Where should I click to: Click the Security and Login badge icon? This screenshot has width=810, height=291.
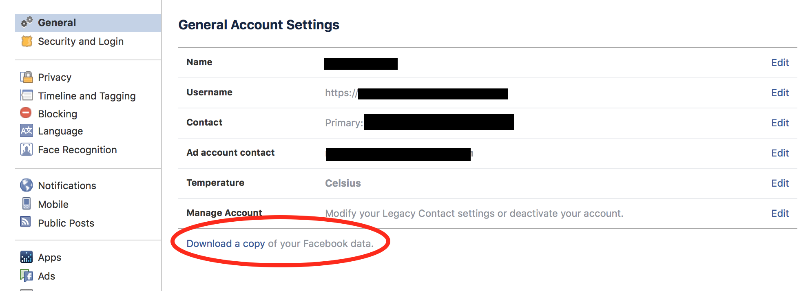click(27, 41)
